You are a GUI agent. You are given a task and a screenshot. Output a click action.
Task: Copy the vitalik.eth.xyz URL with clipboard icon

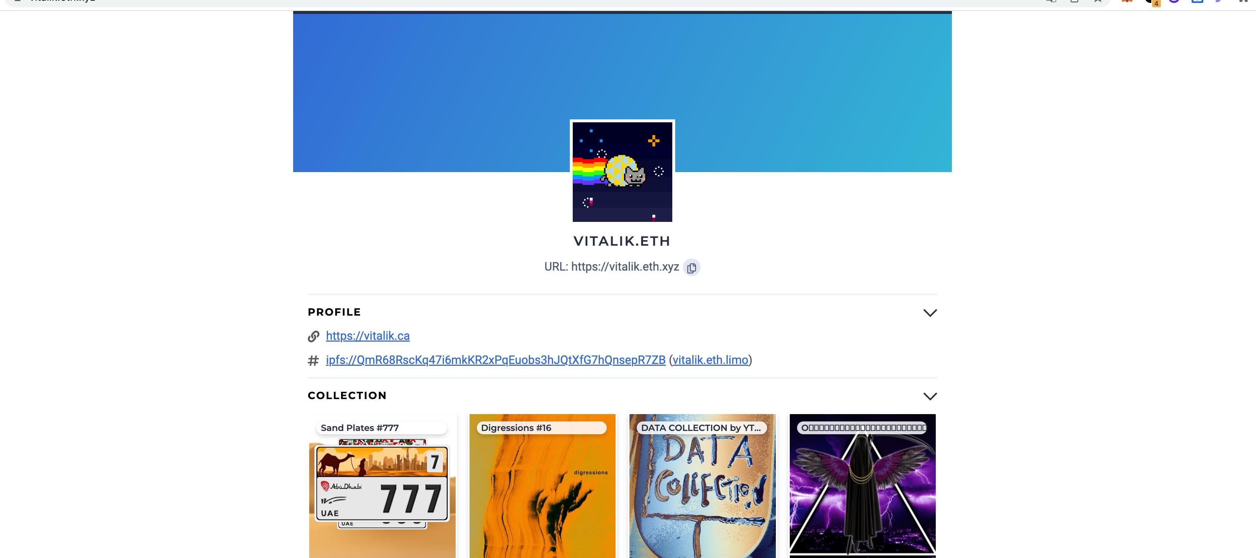(691, 268)
